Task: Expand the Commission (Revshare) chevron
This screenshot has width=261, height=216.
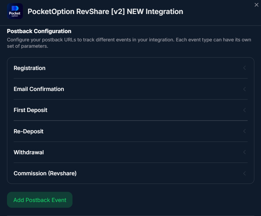Action: (x=244, y=173)
